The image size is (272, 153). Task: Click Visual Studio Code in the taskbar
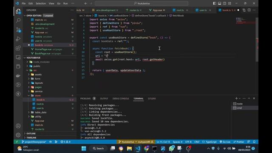[138, 148]
